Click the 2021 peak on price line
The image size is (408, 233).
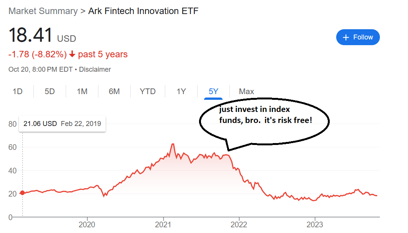coord(172,144)
